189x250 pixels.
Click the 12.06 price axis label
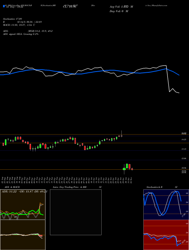pos(184,158)
